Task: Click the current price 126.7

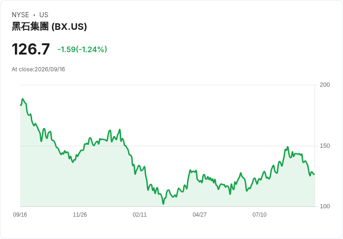Action: click(x=31, y=49)
